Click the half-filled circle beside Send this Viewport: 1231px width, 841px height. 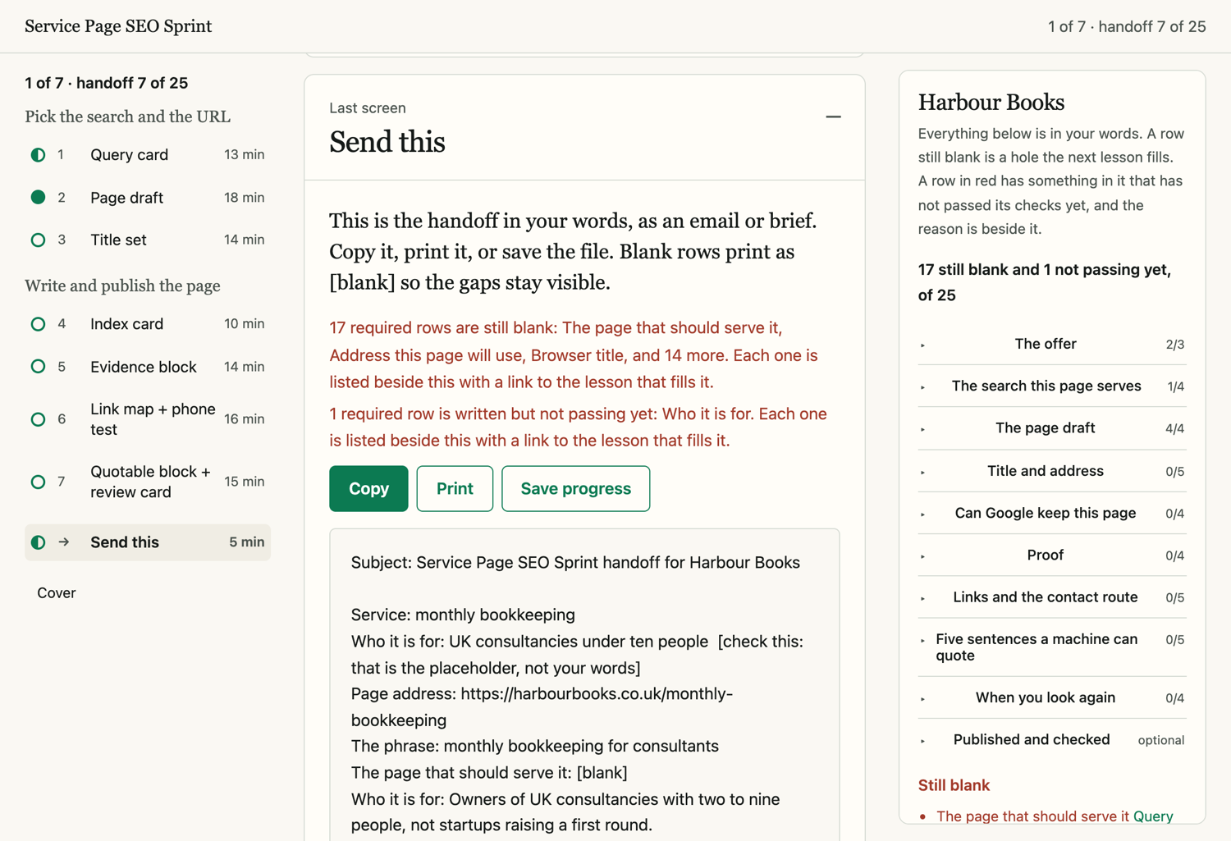click(x=38, y=542)
